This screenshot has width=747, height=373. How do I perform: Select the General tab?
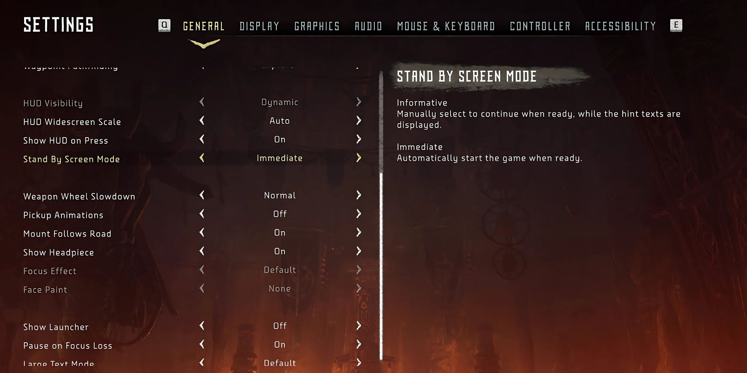coord(203,26)
